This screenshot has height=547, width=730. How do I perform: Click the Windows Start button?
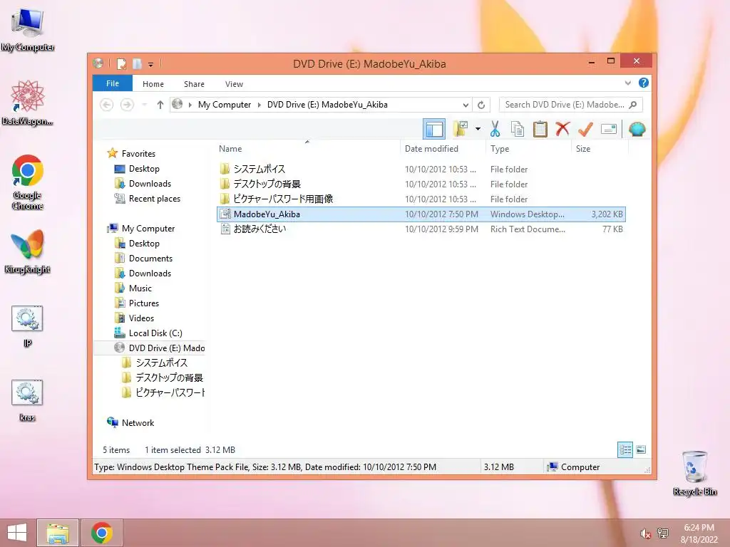(17, 533)
